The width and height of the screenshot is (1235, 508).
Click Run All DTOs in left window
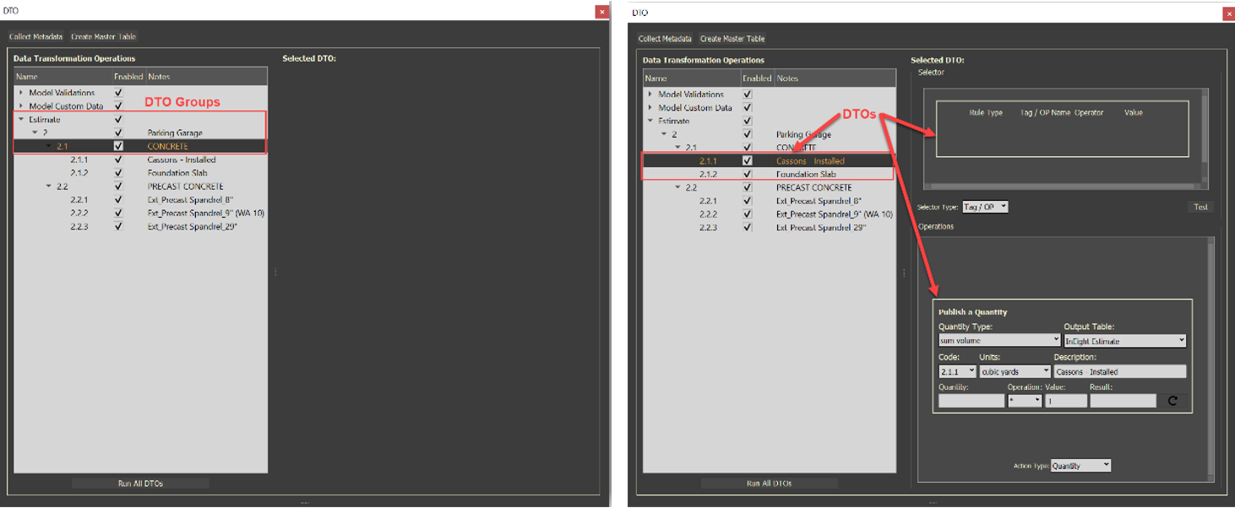coord(140,484)
